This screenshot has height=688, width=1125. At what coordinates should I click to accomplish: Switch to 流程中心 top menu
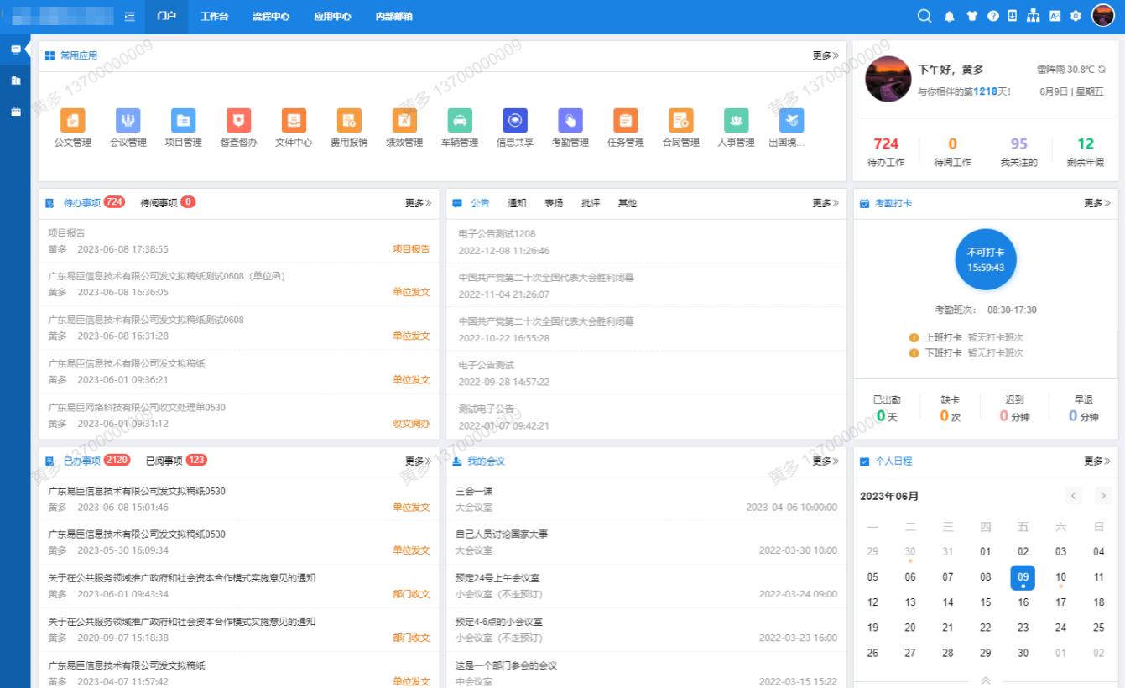click(271, 16)
